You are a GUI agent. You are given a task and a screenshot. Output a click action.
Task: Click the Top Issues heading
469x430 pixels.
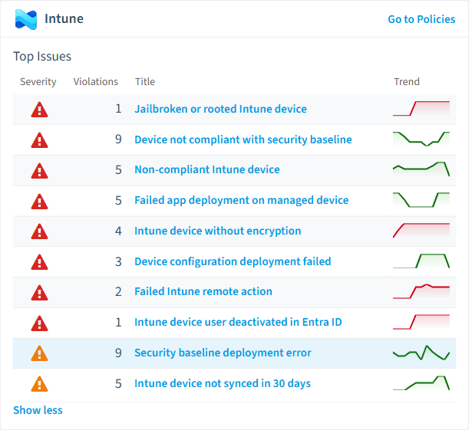(42, 57)
